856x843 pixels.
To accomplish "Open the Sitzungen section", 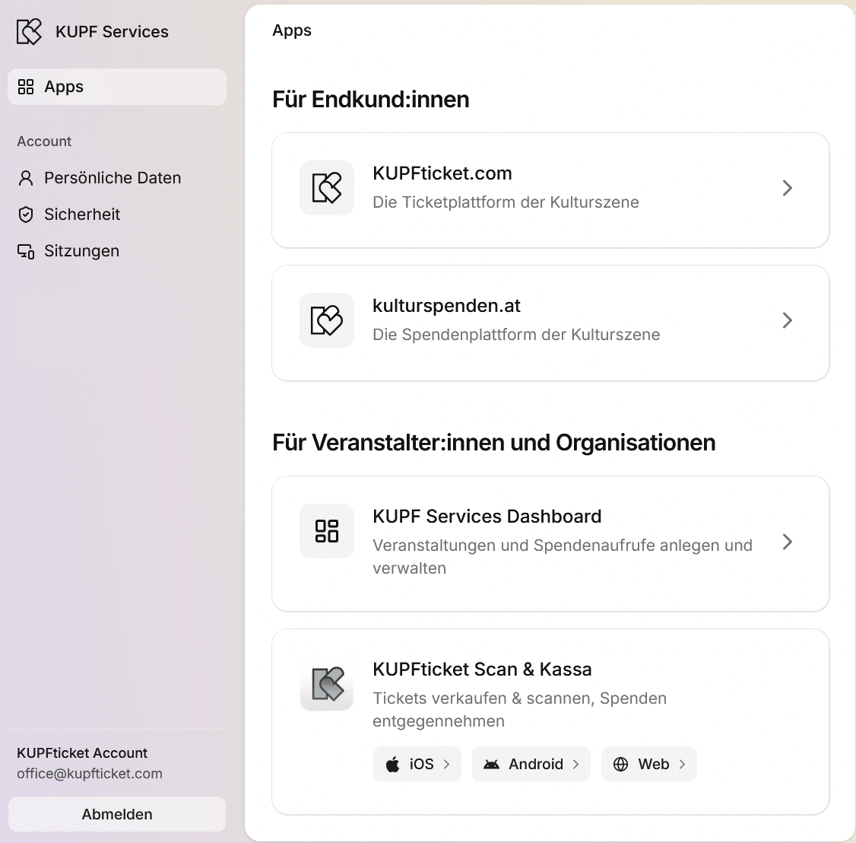I will click(x=117, y=251).
